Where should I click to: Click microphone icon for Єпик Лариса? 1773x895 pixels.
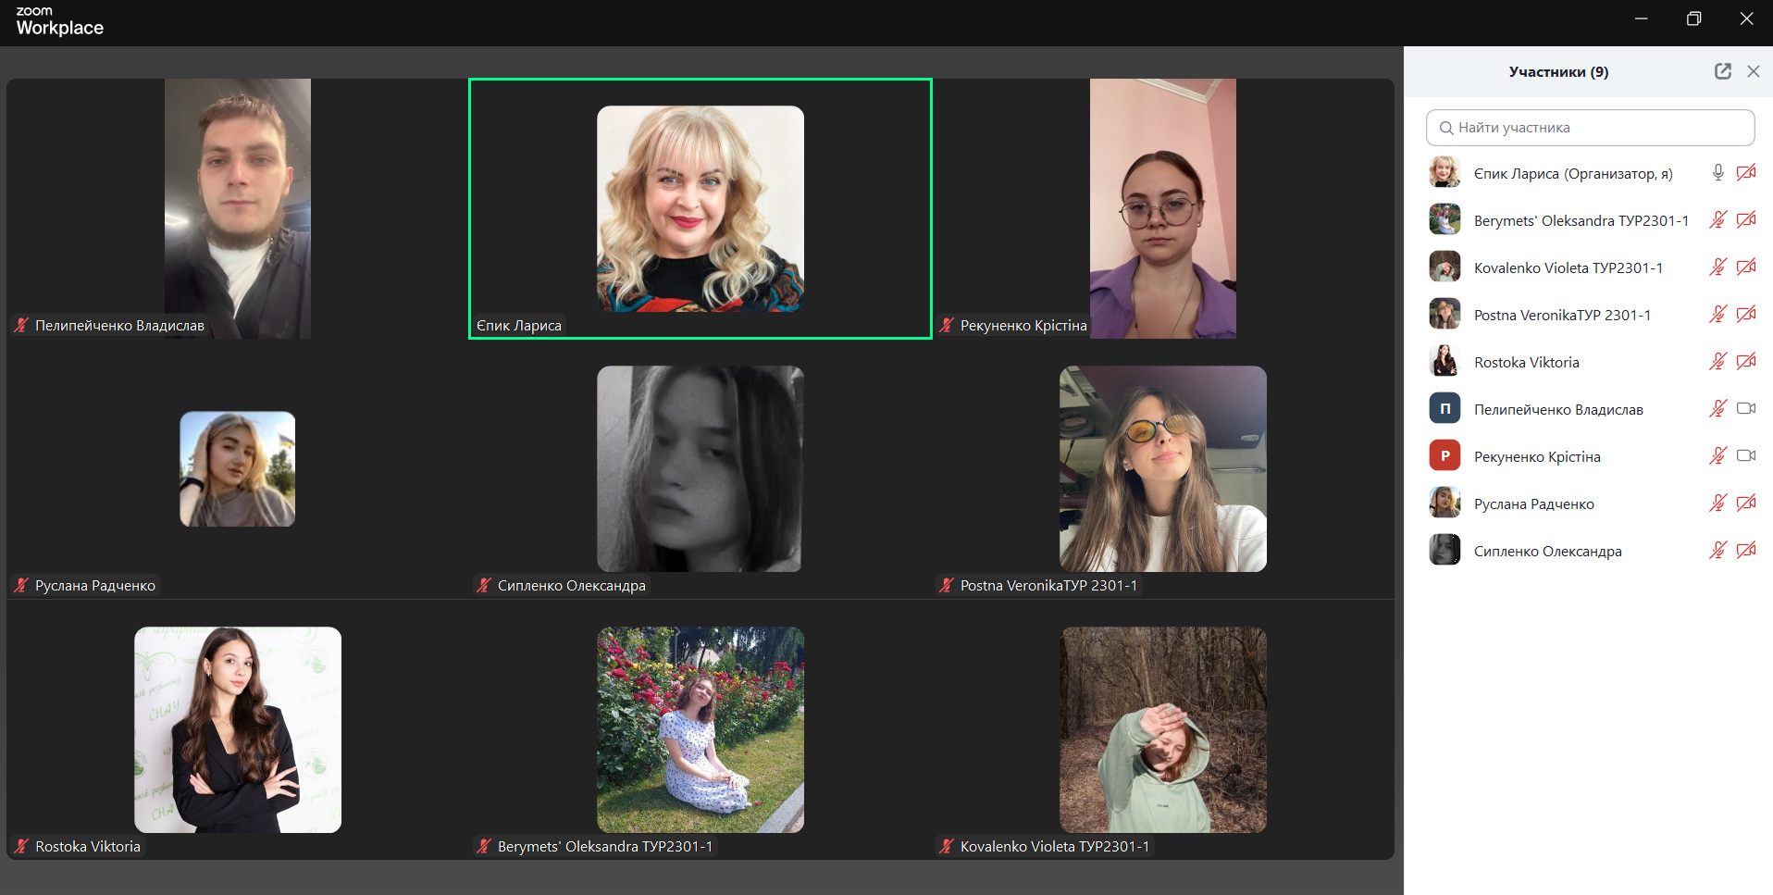point(1717,173)
